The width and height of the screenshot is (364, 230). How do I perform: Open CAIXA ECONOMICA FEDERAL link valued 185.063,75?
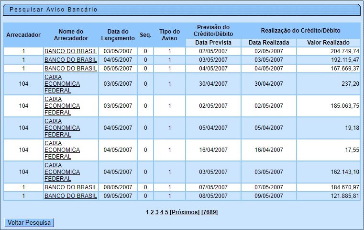tap(62, 106)
